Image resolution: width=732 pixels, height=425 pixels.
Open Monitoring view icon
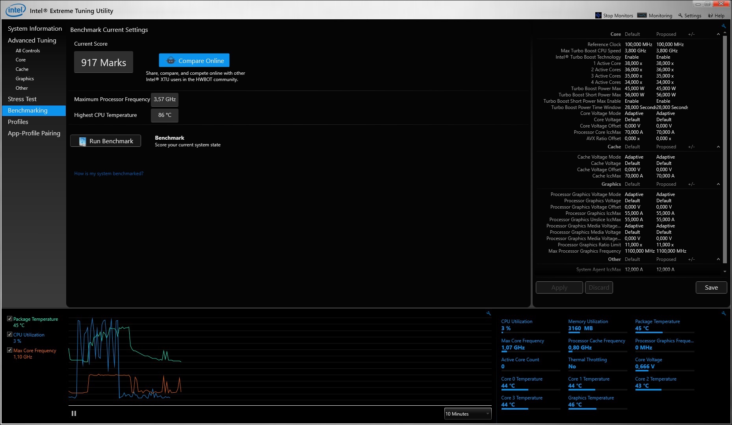point(642,15)
